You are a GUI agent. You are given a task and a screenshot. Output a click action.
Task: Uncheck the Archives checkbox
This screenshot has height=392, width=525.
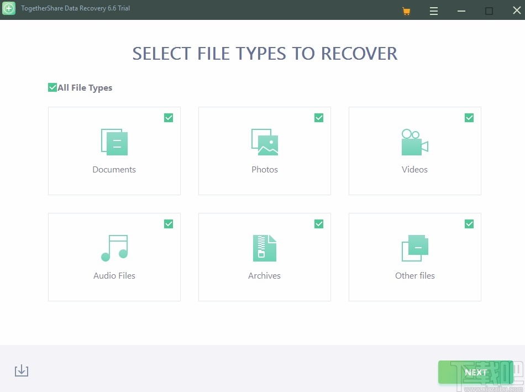(319, 223)
